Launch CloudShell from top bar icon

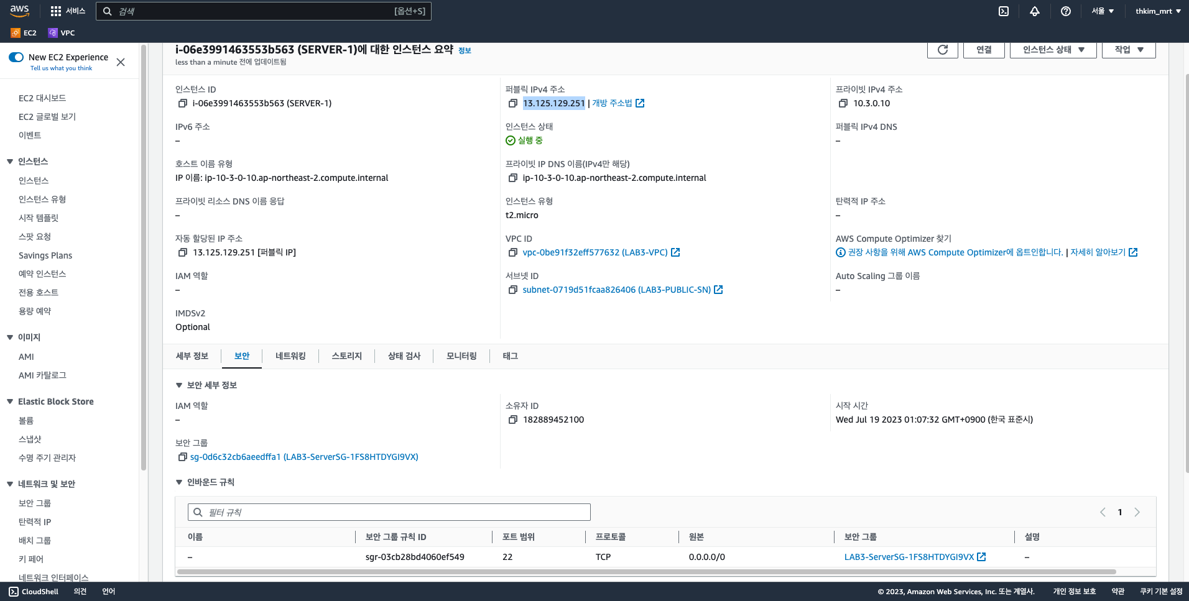click(x=1004, y=11)
